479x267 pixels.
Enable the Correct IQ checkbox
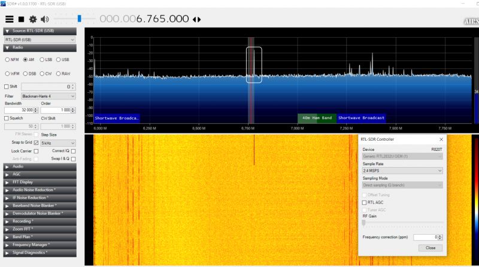tap(73, 151)
